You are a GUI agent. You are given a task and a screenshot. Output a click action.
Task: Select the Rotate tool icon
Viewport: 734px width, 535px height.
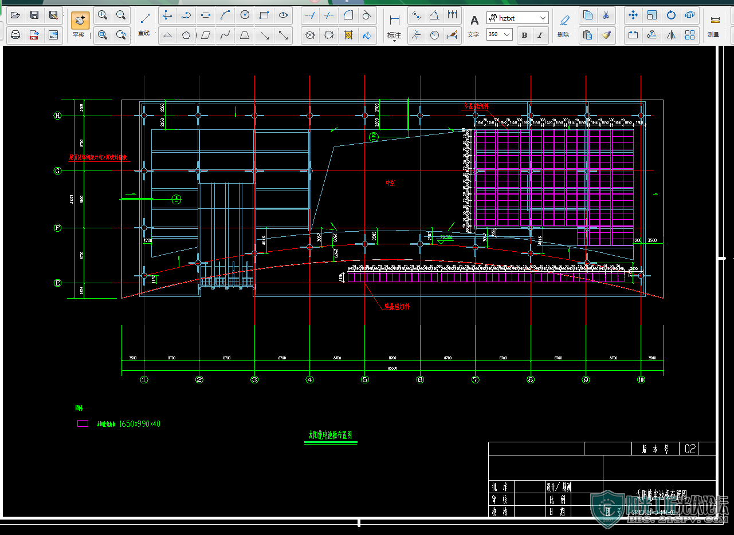pos(671,15)
